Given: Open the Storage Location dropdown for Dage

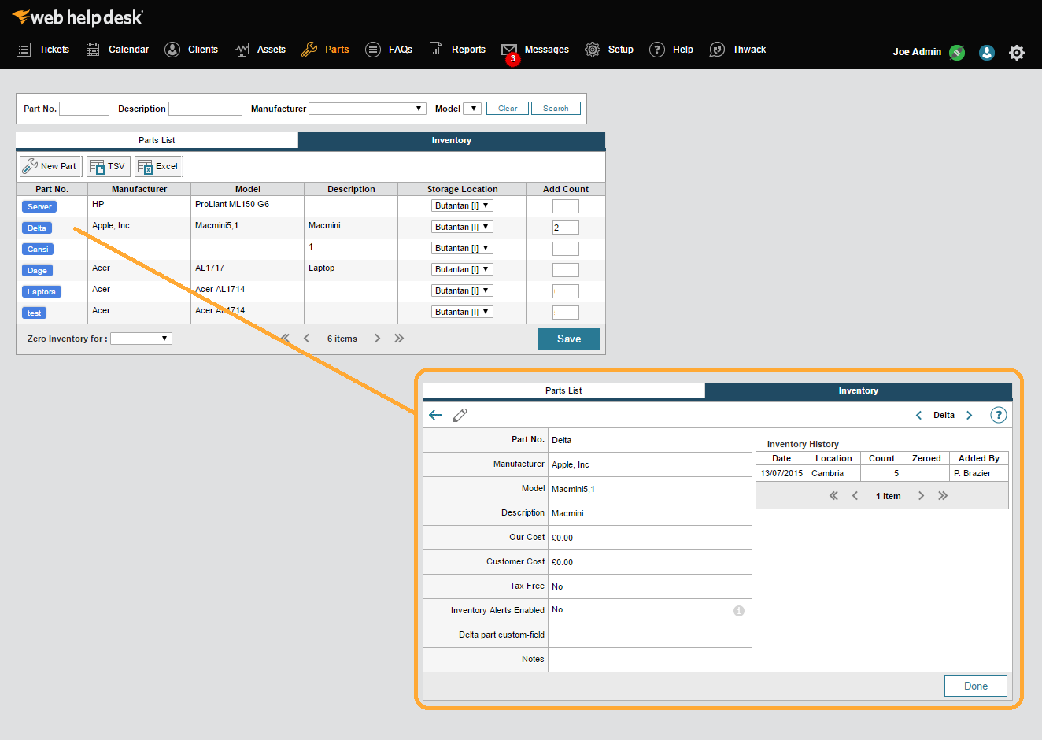Looking at the screenshot, I should tap(462, 269).
